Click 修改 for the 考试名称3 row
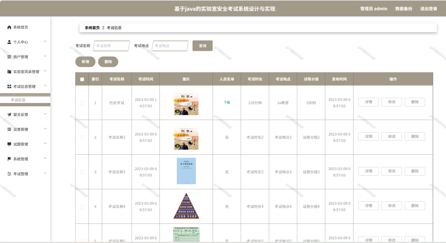 pos(392,171)
